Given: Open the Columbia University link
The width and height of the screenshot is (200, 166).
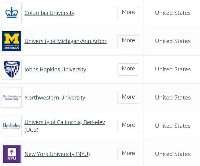Looking at the screenshot, I should (x=49, y=13).
